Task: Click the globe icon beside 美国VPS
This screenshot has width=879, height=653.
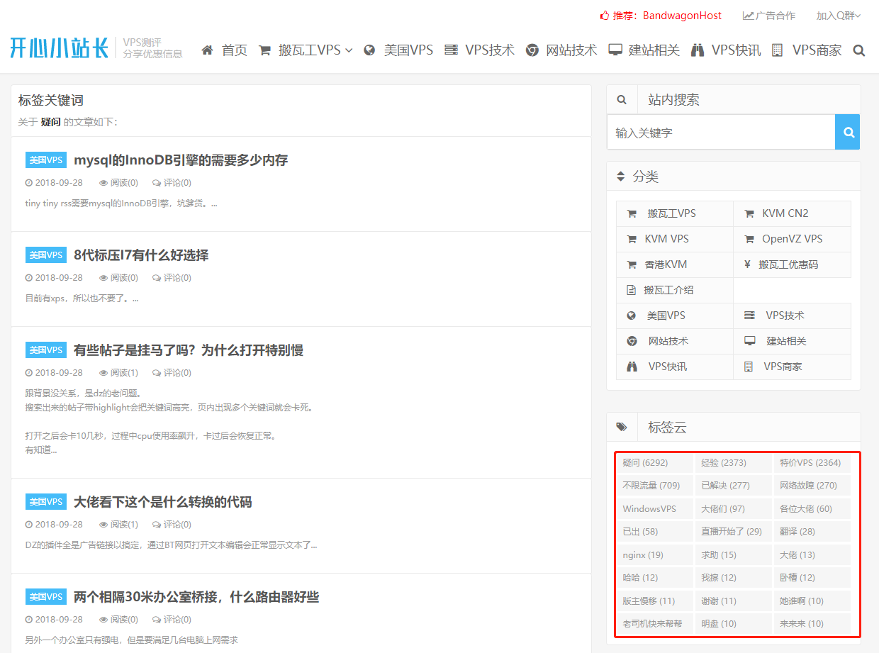Action: [x=369, y=50]
